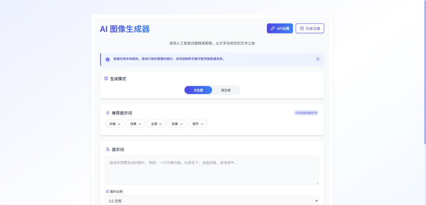
Task: Select the 文生图 mode
Action: (198, 90)
